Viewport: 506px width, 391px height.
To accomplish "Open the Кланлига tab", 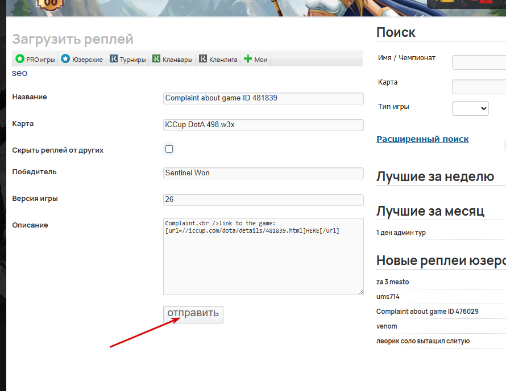I will 218,59.
